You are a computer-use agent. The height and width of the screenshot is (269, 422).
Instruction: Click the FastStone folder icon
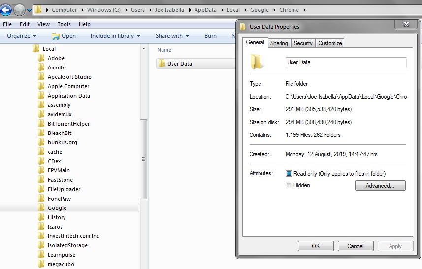point(41,180)
